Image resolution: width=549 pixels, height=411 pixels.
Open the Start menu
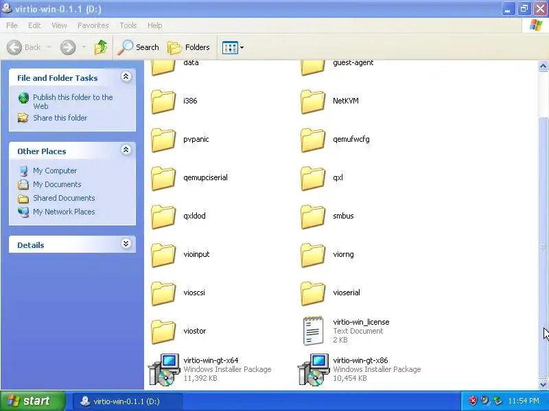point(32,401)
